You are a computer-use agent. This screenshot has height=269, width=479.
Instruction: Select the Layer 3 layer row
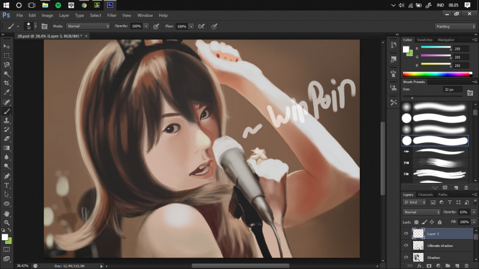point(438,234)
